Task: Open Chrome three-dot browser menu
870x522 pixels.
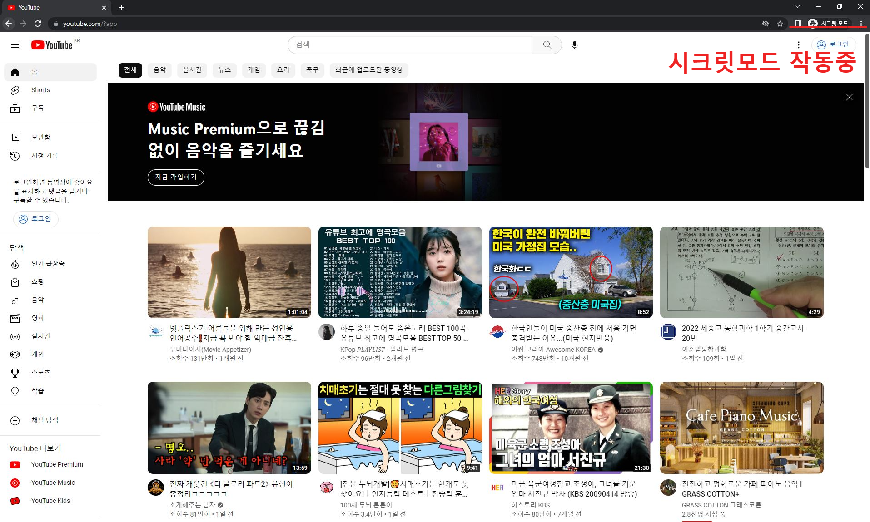Action: [861, 24]
